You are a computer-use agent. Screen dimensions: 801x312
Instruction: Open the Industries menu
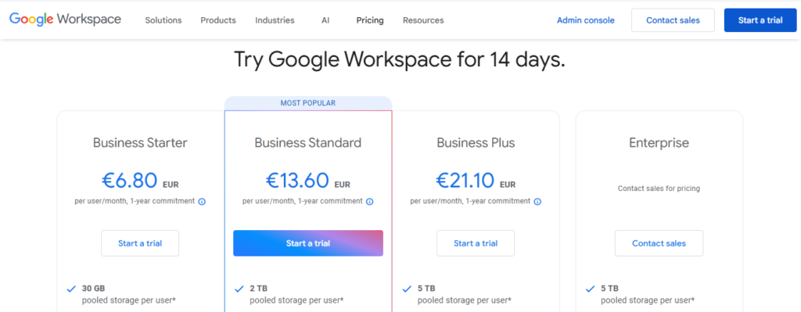(x=275, y=20)
